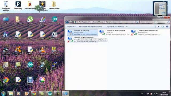The height and width of the screenshot is (96, 171).
Task: Show hidden tray icons with the arrow
Action: [145, 94]
